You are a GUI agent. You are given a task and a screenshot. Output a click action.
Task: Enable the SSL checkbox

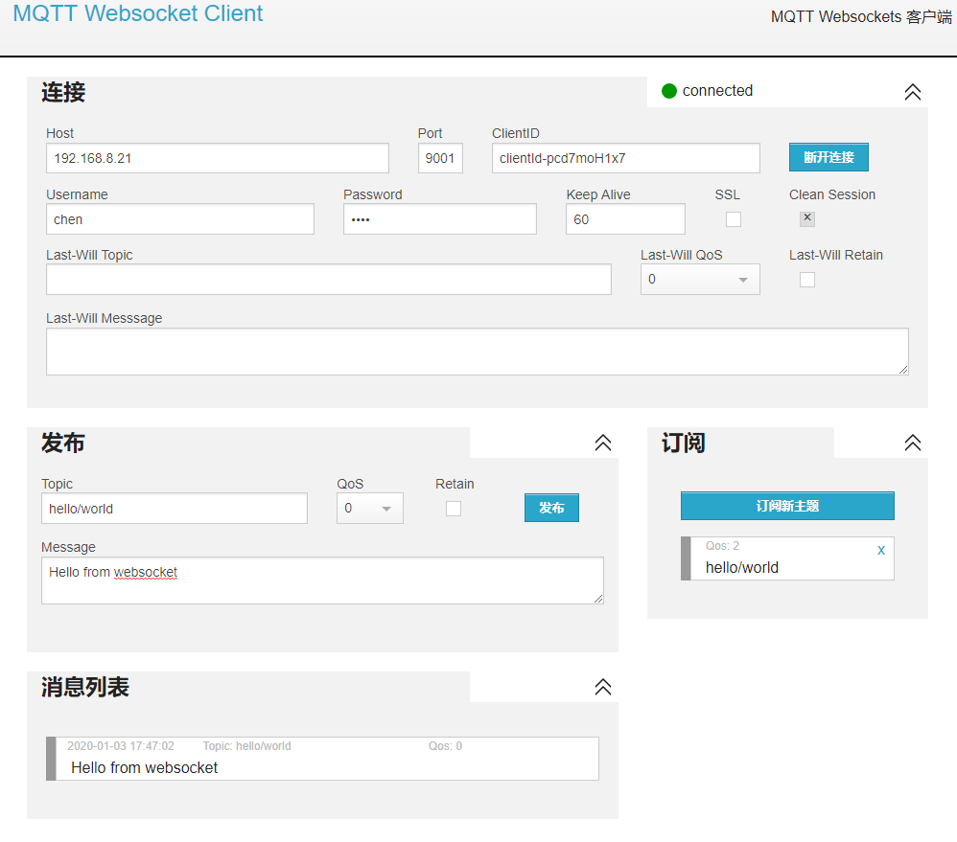tap(734, 218)
